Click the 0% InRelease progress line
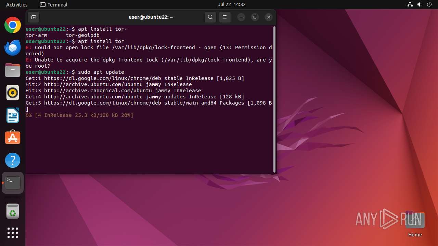Image resolution: width=438 pixels, height=246 pixels. [x=79, y=115]
